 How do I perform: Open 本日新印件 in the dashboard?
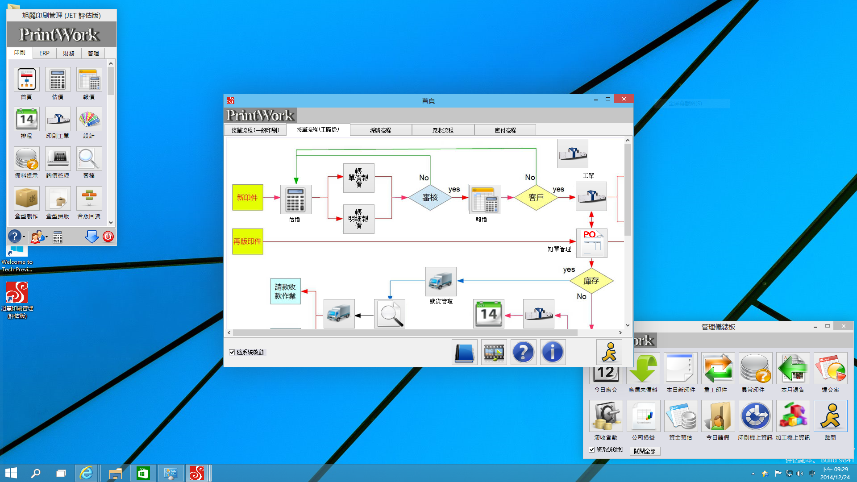680,369
